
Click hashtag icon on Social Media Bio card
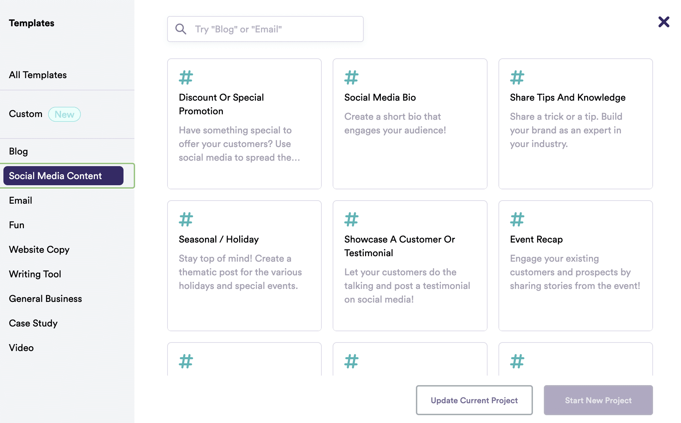coord(351,77)
